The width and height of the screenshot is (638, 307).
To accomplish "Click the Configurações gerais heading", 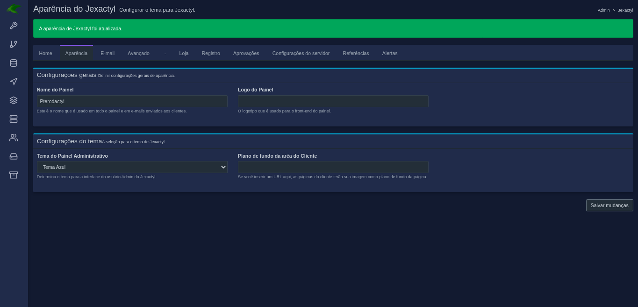I will (66, 75).
